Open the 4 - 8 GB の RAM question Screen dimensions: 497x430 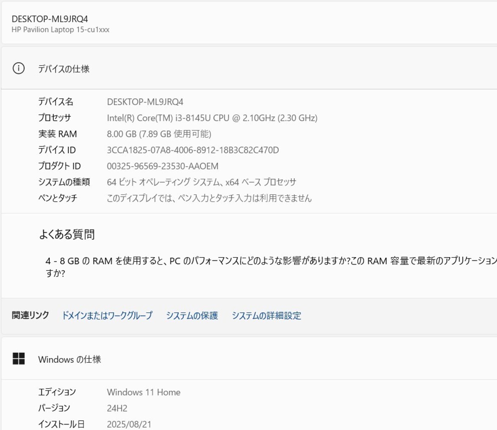[x=271, y=267]
